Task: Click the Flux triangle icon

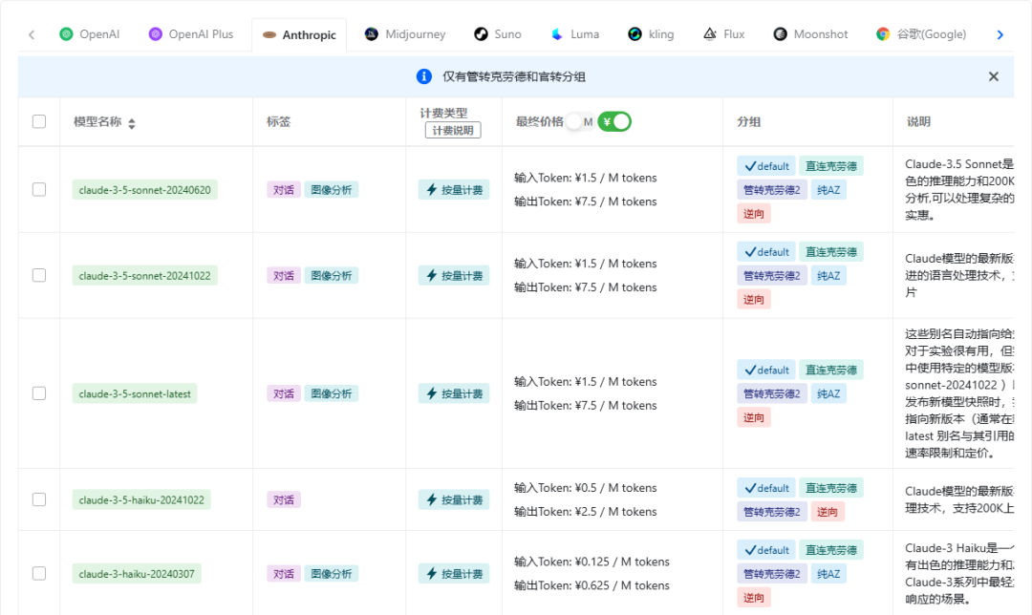Action: click(710, 34)
